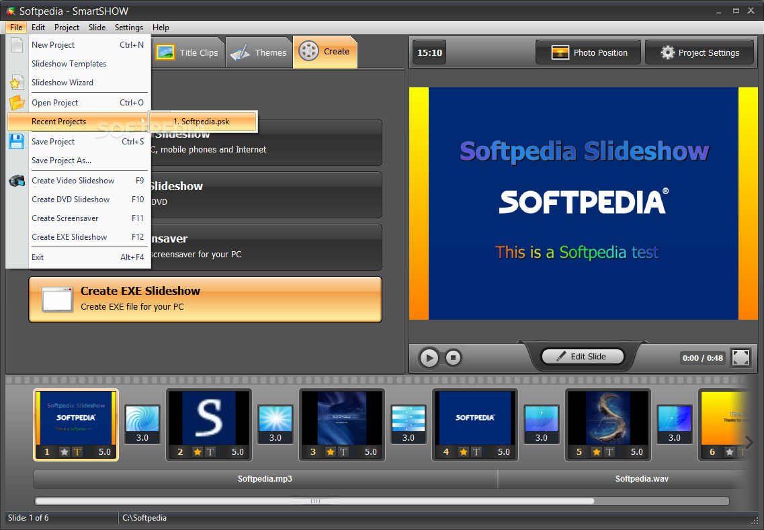Image resolution: width=764 pixels, height=530 pixels.
Task: Click the star wizard icon in File menu
Action: pyautogui.click(x=15, y=83)
